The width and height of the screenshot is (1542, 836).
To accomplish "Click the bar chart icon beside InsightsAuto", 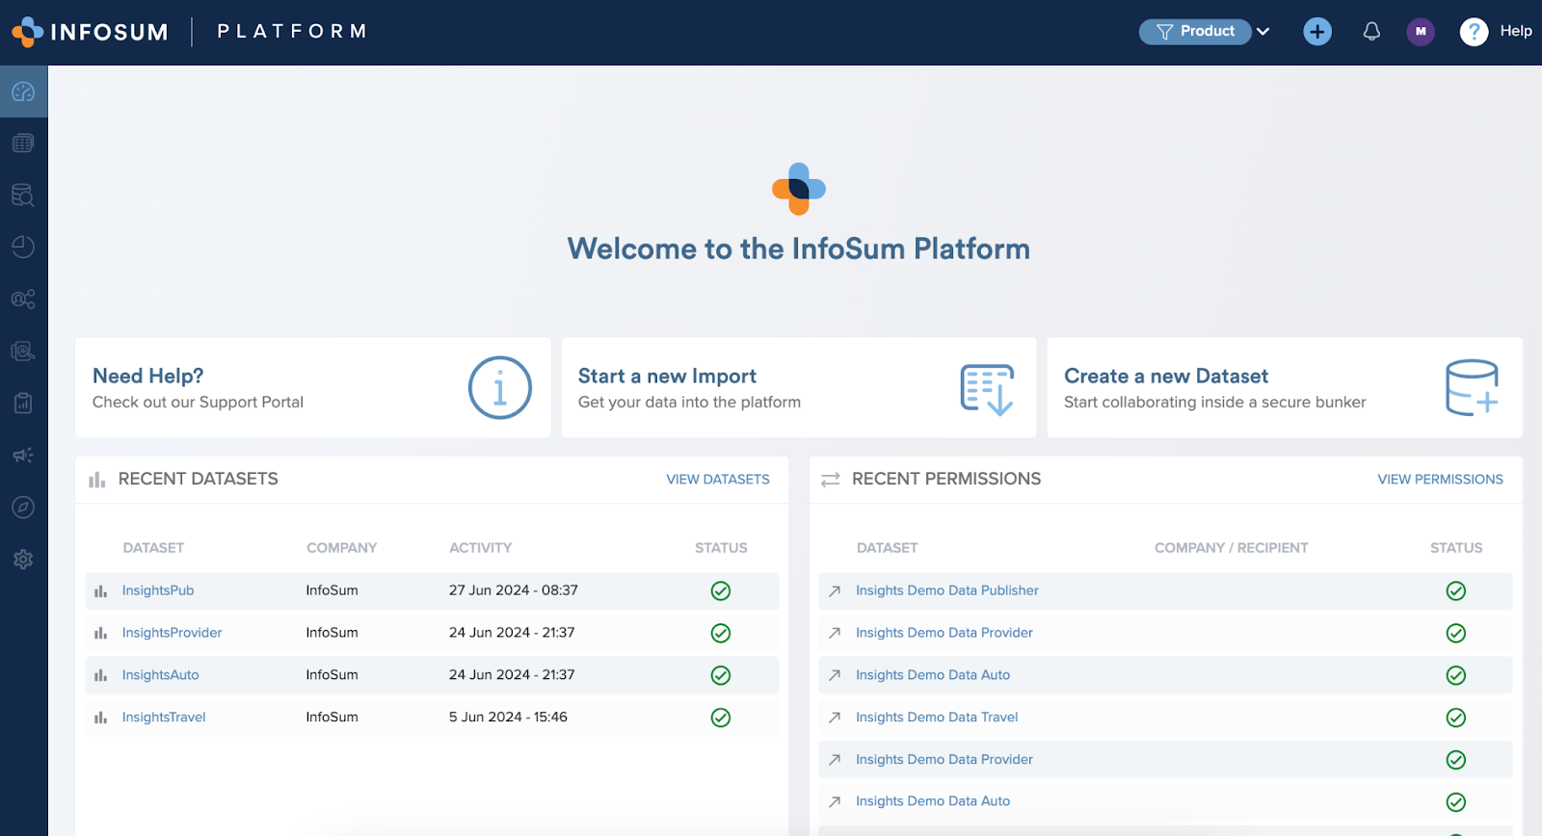I will (x=100, y=676).
